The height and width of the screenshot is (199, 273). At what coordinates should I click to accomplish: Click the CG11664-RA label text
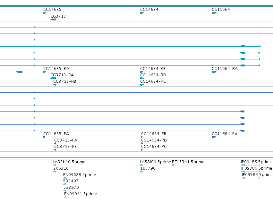pos(225,68)
